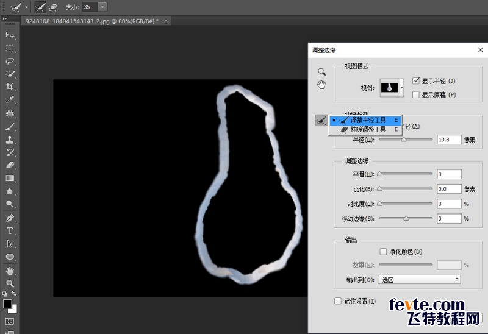The height and width of the screenshot is (334, 488).
Task: Select the Hand tool in toolbox
Action: point(10,271)
